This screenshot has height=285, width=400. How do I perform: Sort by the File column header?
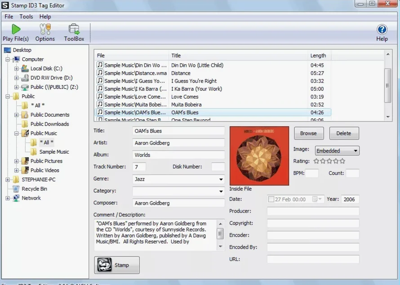pyautogui.click(x=131, y=56)
